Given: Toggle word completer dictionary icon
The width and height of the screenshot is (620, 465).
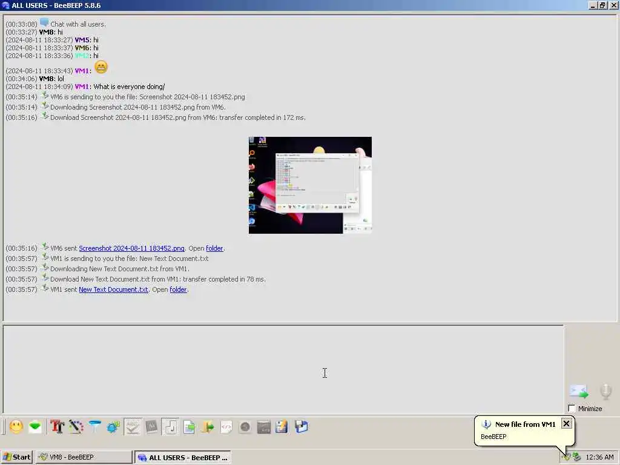Looking at the screenshot, I should point(151,427).
